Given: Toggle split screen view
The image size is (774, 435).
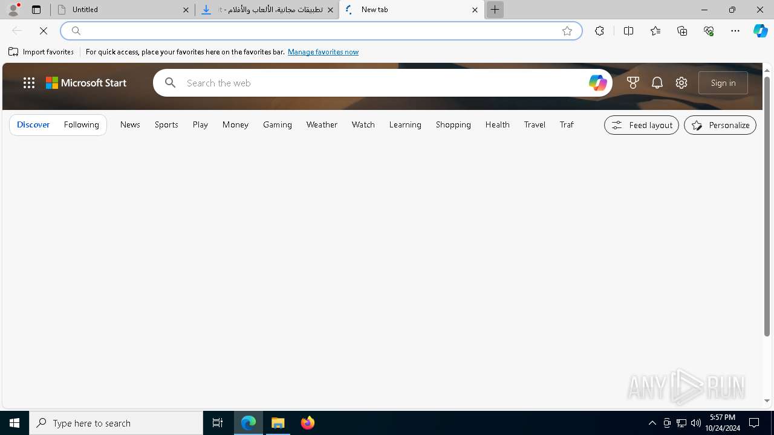Looking at the screenshot, I should 628,31.
